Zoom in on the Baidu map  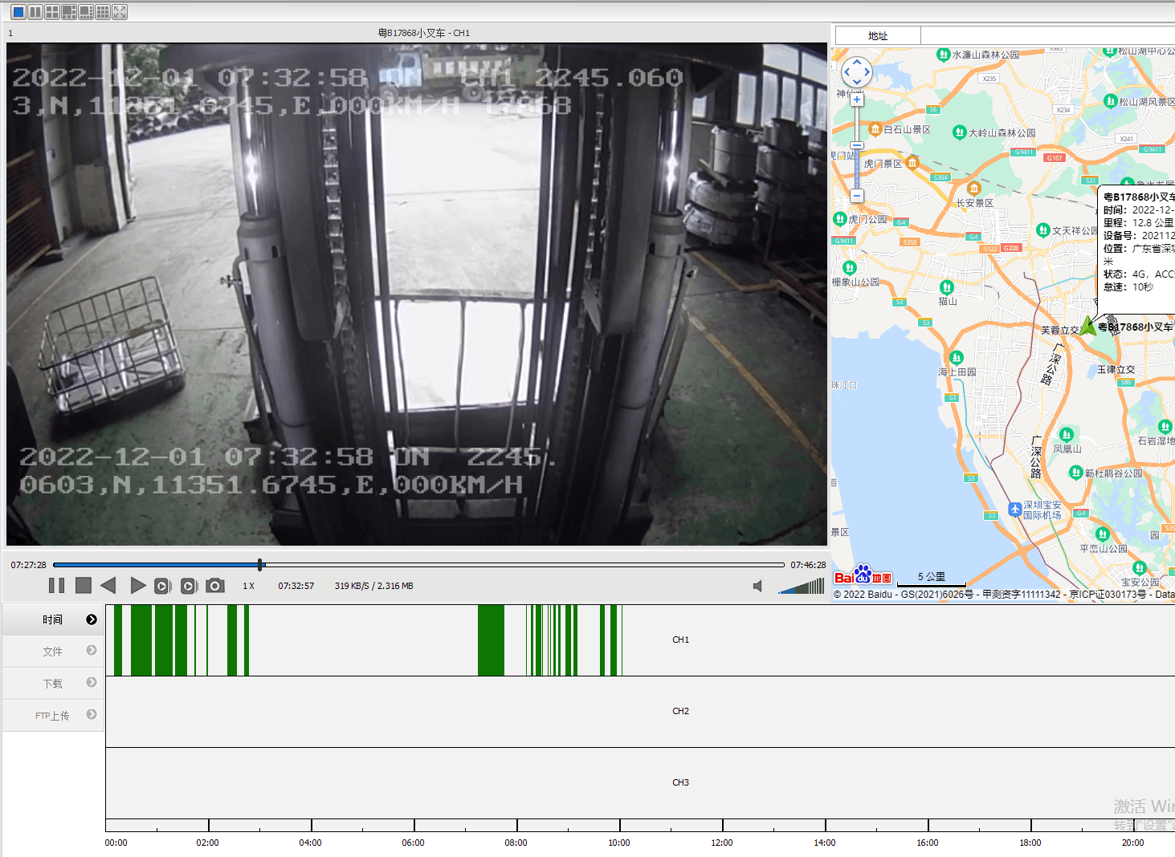click(857, 100)
